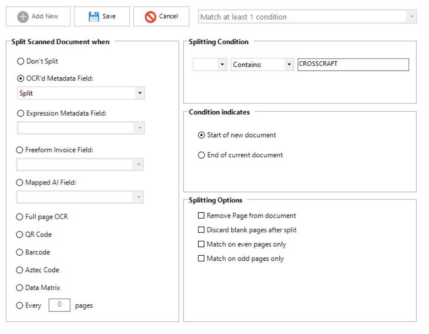
Task: Select the Freeform Invoice Field option
Action: (x=20, y=150)
